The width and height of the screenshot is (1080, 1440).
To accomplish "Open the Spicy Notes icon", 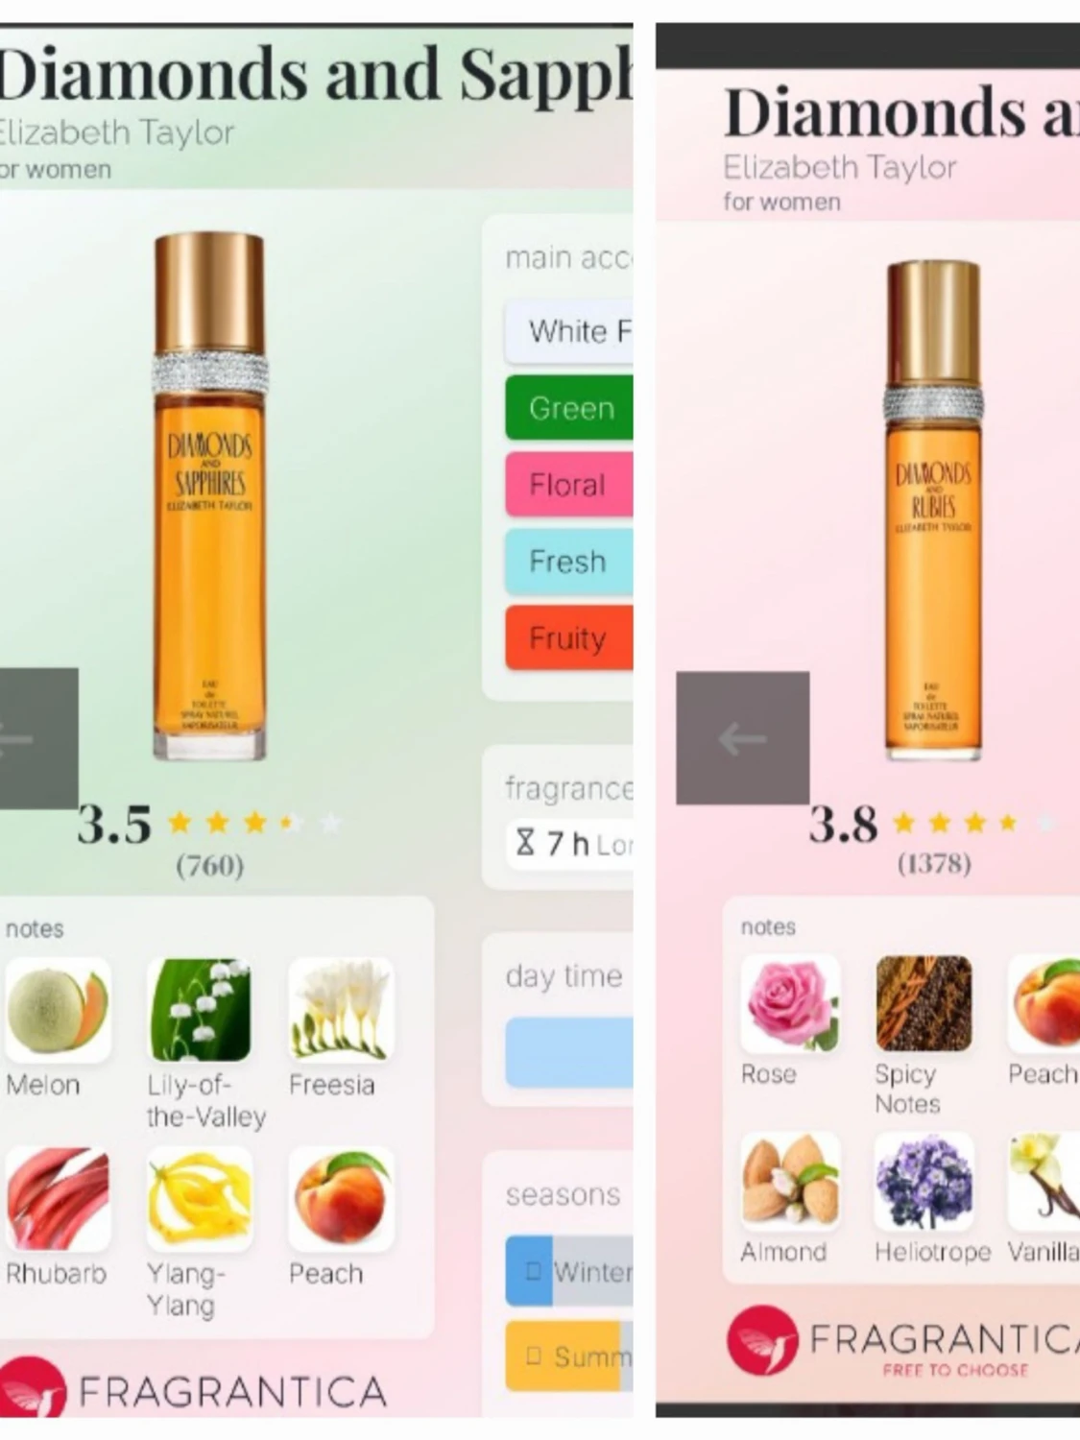I will click(924, 1003).
